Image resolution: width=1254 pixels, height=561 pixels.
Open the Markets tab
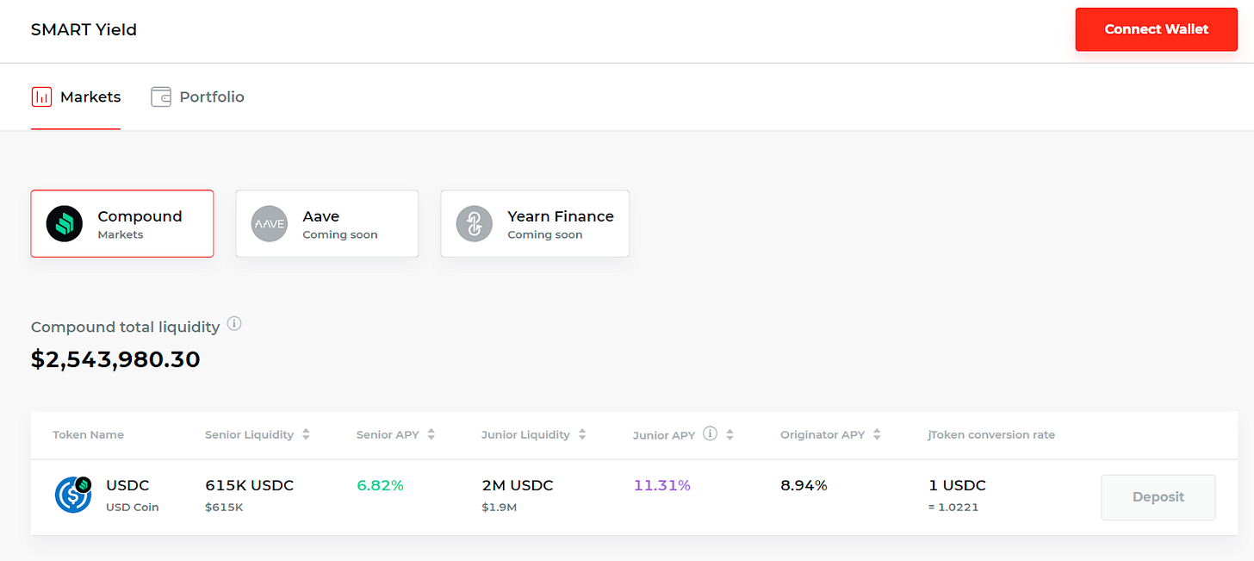pyautogui.click(x=76, y=97)
